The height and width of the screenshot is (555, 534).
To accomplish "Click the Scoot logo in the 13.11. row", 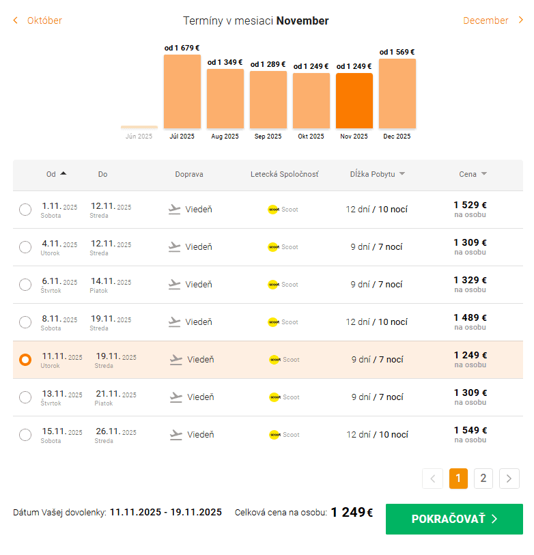I will click(275, 397).
